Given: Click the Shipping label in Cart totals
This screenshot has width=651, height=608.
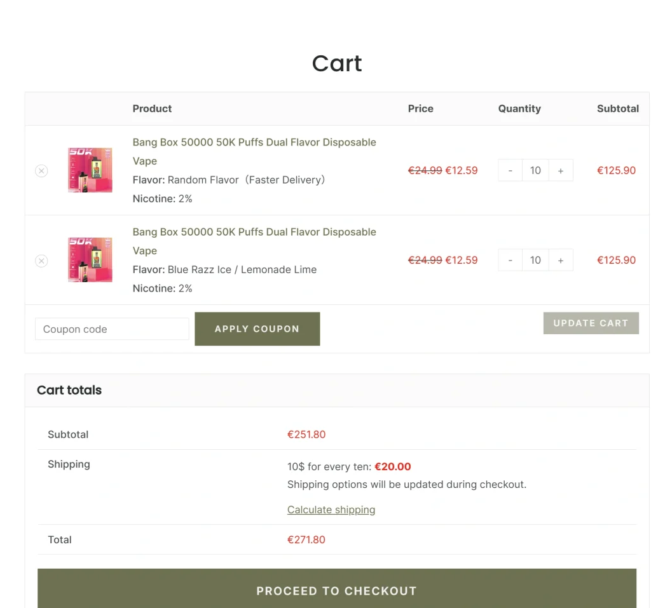Looking at the screenshot, I should point(69,464).
